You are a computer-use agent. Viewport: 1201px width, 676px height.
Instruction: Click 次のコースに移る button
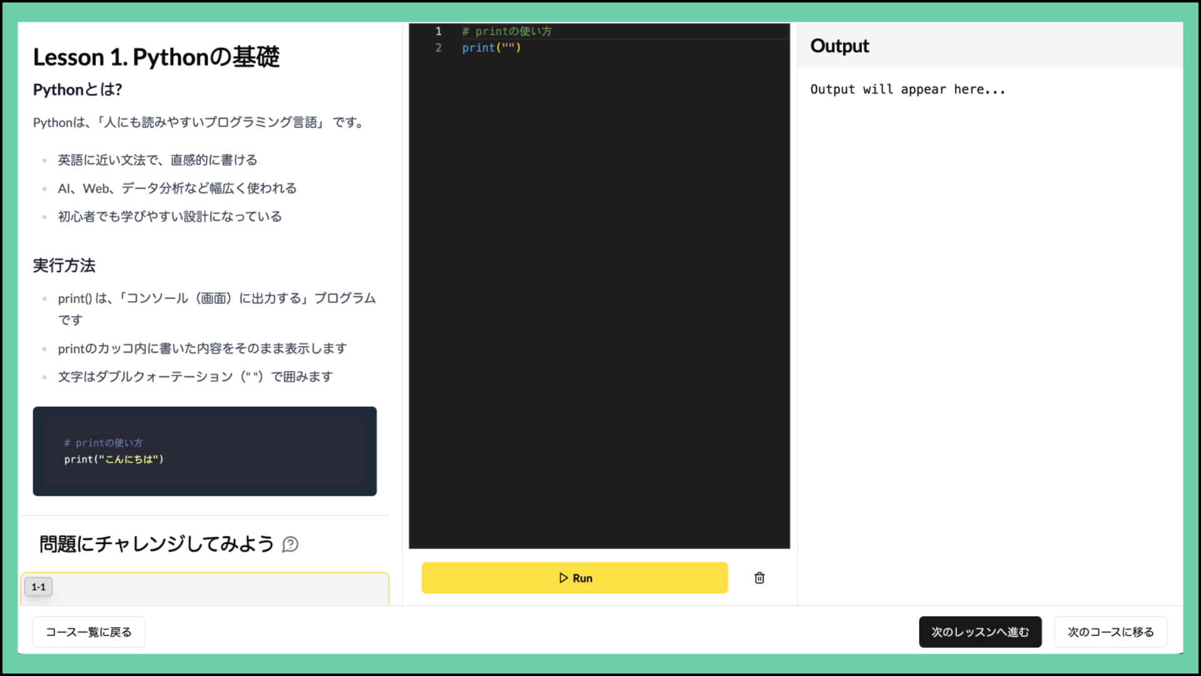(x=1110, y=632)
